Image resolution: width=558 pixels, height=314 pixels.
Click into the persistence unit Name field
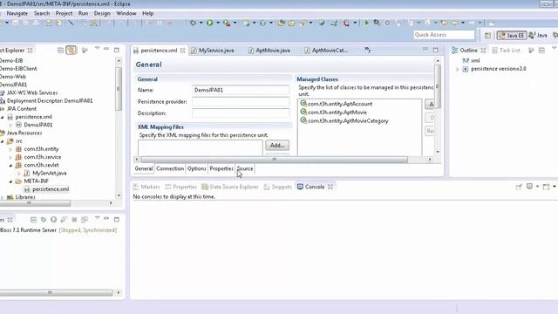point(241,90)
